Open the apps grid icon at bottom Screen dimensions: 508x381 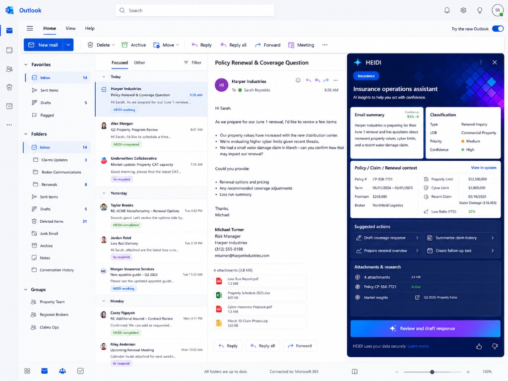coord(27,371)
